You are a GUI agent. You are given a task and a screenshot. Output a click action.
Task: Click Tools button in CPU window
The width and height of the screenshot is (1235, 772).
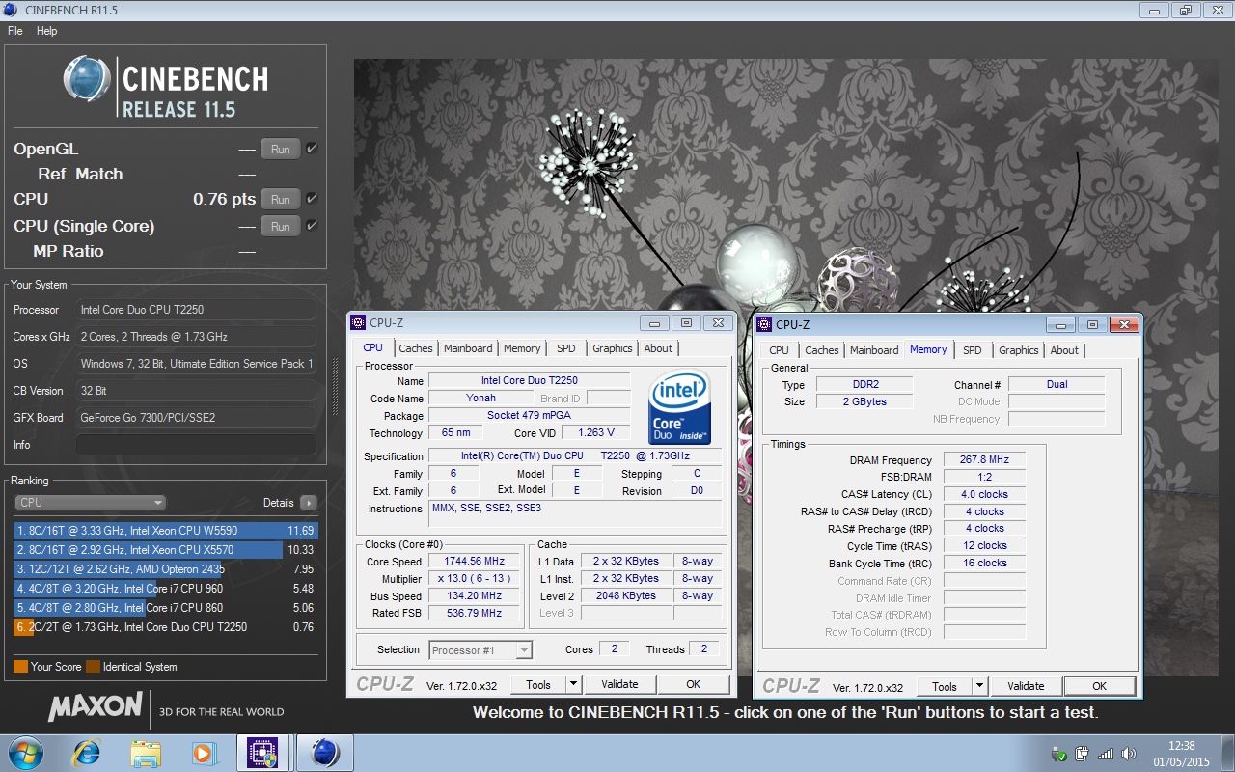(538, 684)
